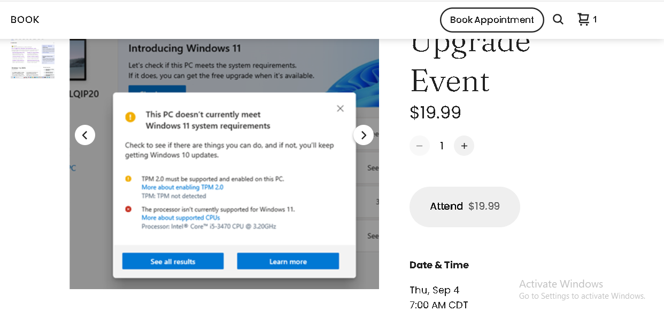Close the Windows 11 requirements dialog

340,108
